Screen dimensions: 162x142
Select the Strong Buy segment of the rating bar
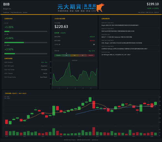click(x=58, y=55)
